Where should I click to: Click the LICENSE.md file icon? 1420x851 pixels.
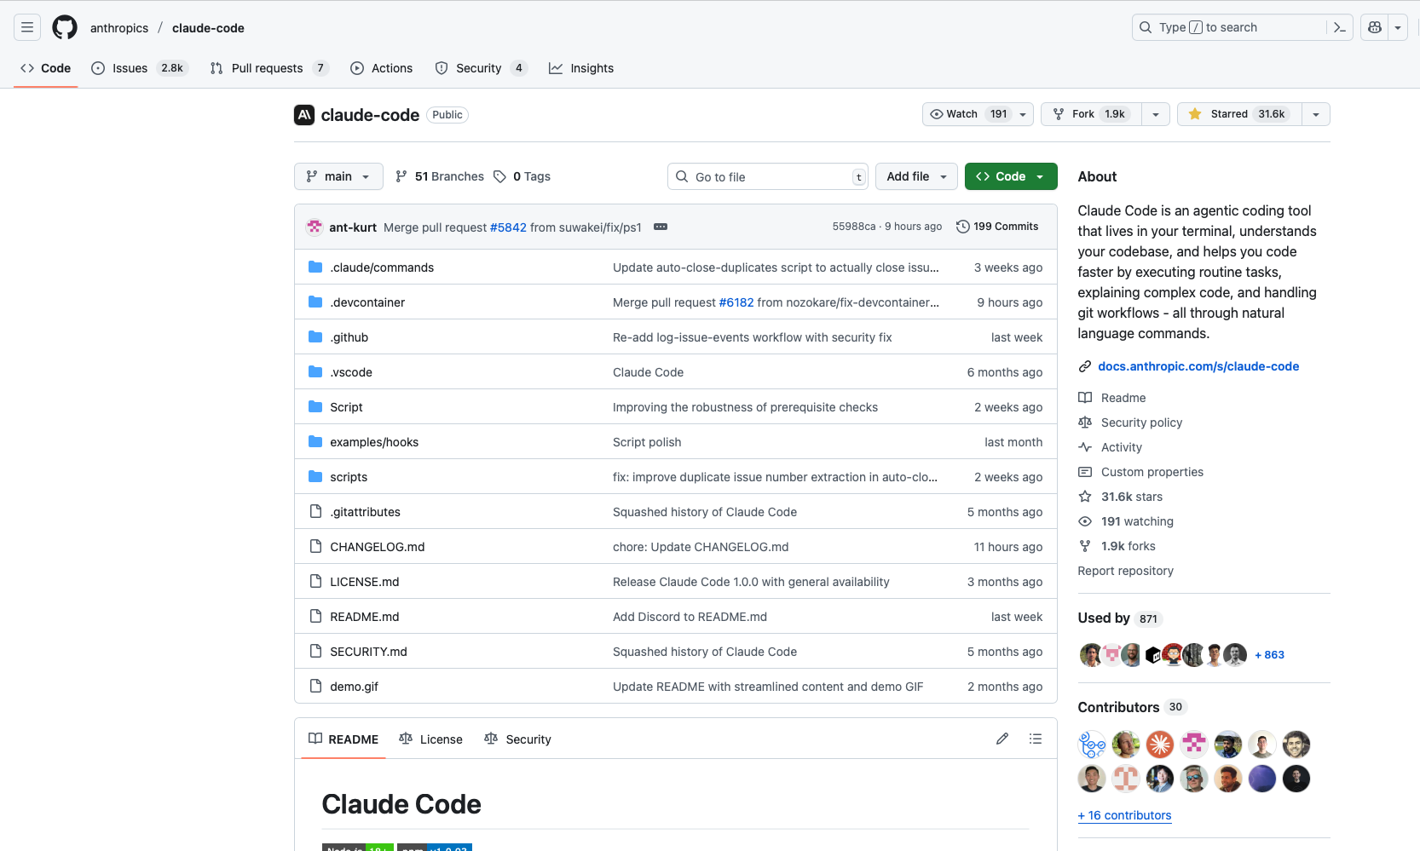coord(315,582)
